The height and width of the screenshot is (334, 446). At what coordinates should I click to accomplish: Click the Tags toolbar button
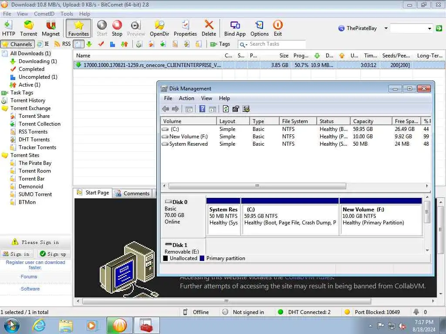point(220,44)
